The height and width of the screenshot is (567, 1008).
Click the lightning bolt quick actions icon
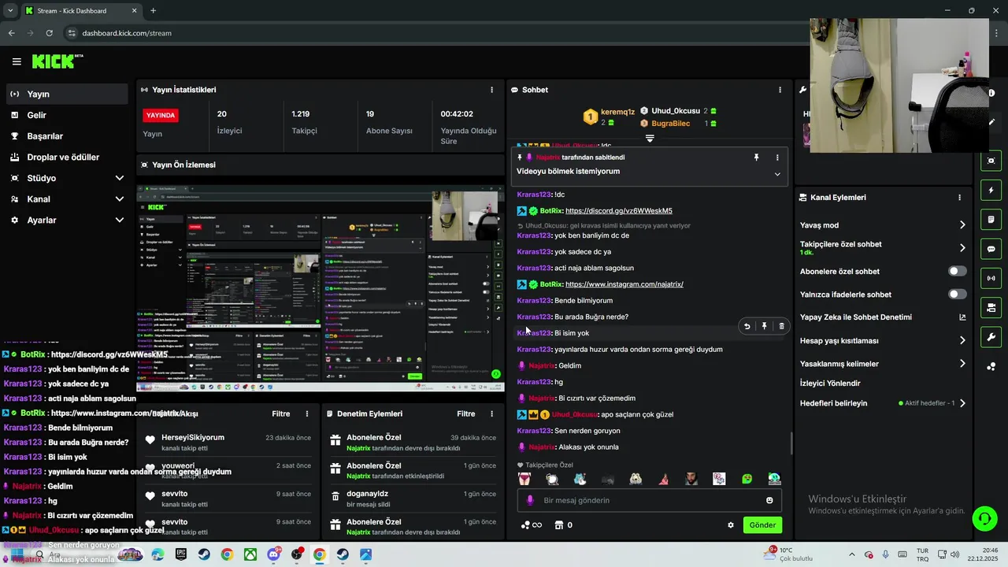(991, 190)
